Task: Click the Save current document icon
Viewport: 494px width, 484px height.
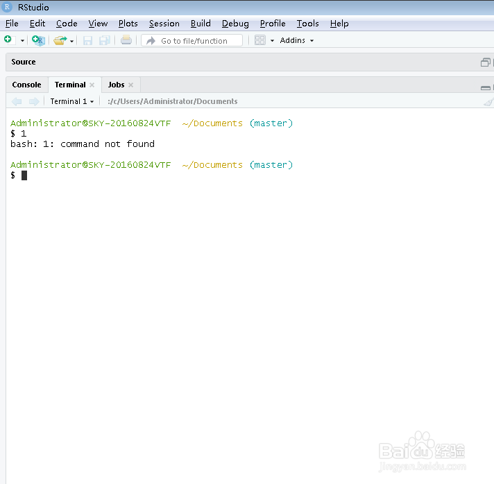Action: click(87, 40)
